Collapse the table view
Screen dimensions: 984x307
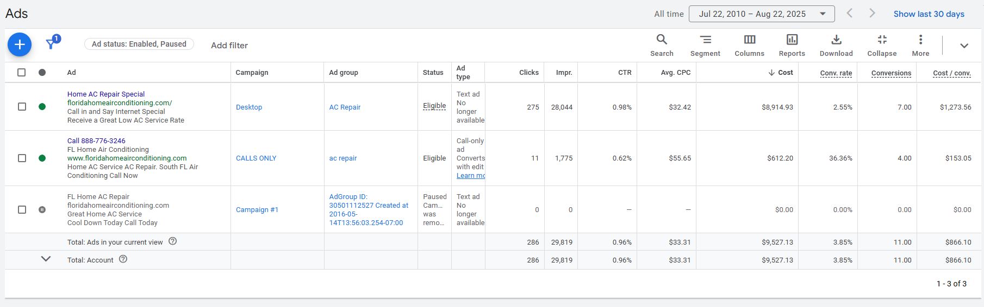(882, 45)
